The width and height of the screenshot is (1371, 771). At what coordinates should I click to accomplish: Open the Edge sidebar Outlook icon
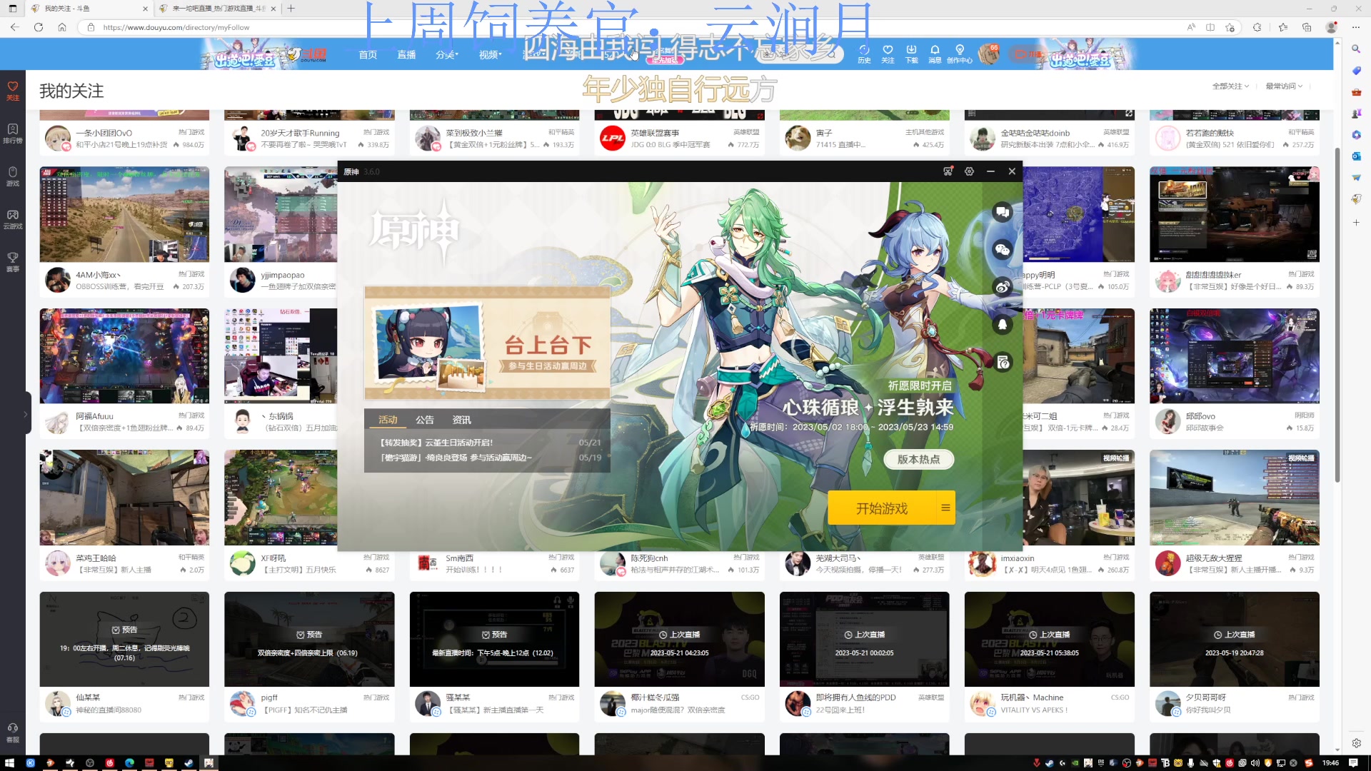click(x=1355, y=156)
